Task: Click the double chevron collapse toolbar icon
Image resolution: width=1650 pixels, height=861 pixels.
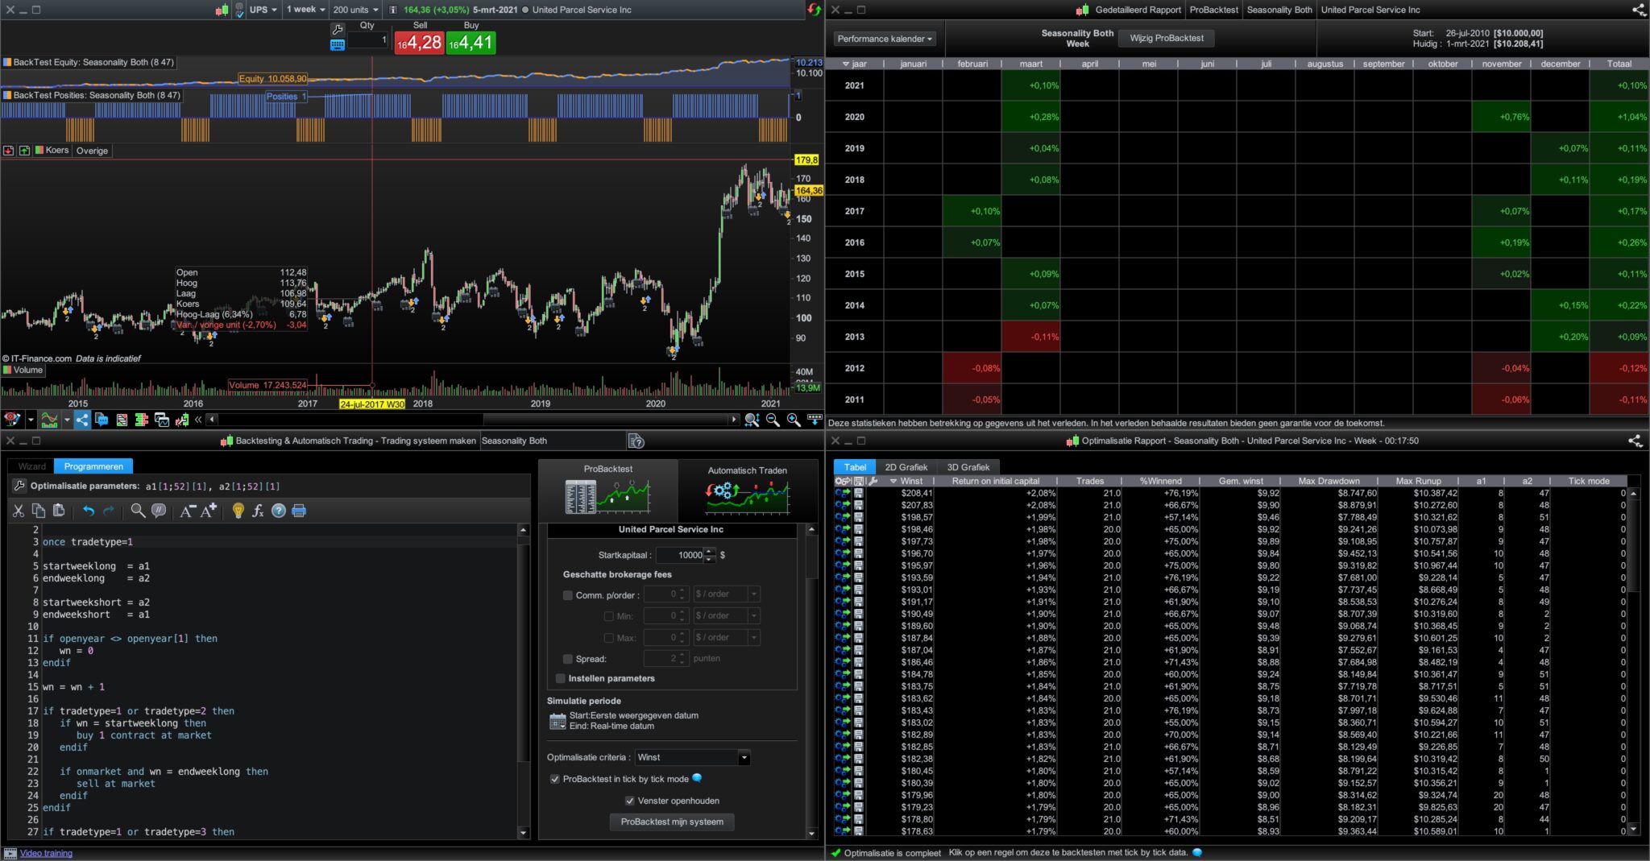Action: pyautogui.click(x=198, y=420)
